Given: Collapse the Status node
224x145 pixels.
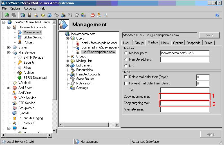Looking at the screenshot, I should pyautogui.click(x=8, y=128).
